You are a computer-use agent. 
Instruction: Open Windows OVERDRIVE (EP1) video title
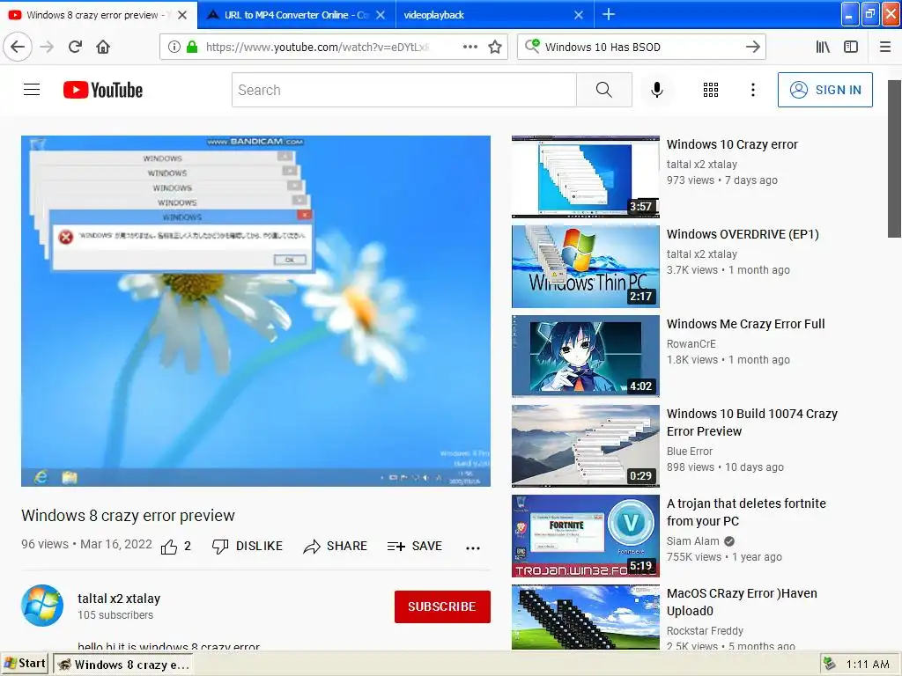pyautogui.click(x=743, y=234)
